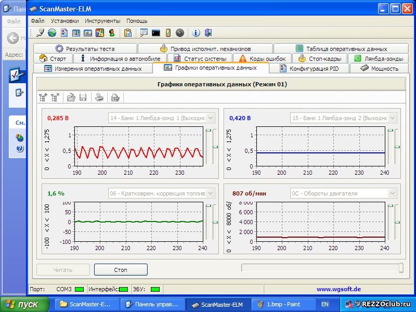Image resolution: width=416 pixels, height=312 pixels.
Task: Click the round gauge dial toolbar icon
Action: (179, 33)
